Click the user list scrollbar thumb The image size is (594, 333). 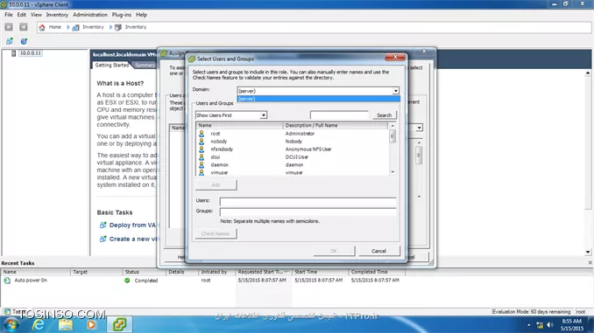392,136
